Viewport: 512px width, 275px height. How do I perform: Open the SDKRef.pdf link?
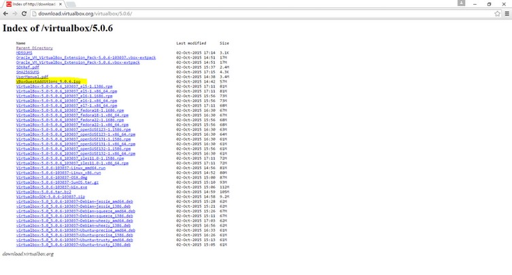(27, 67)
